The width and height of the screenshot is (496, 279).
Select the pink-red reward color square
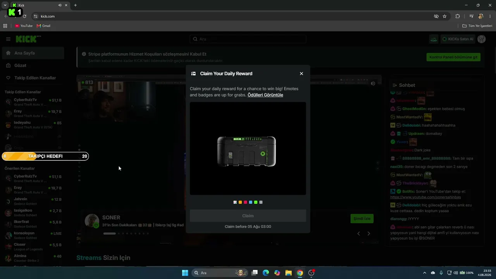(x=245, y=202)
